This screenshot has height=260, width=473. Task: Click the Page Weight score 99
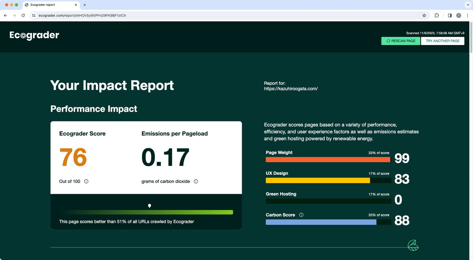click(402, 159)
